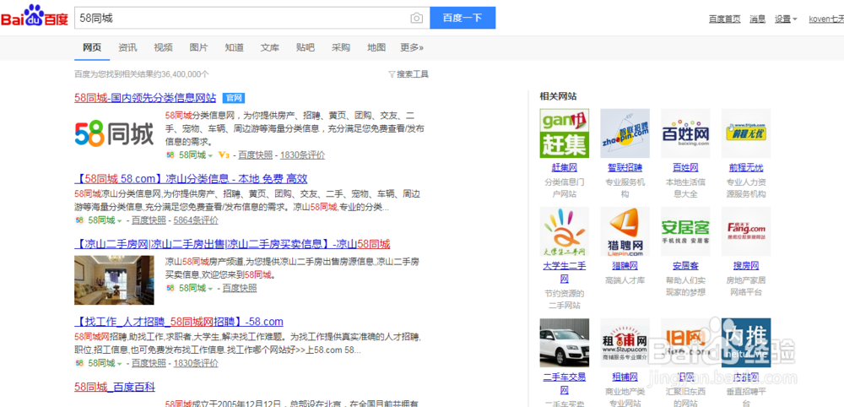844x407 pixels.
Task: Open the 安居客 text link
Action: [685, 265]
